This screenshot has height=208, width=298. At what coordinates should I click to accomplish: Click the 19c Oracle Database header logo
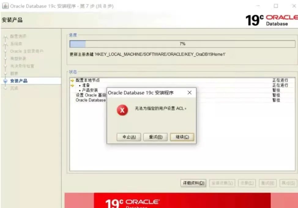[x=272, y=20]
